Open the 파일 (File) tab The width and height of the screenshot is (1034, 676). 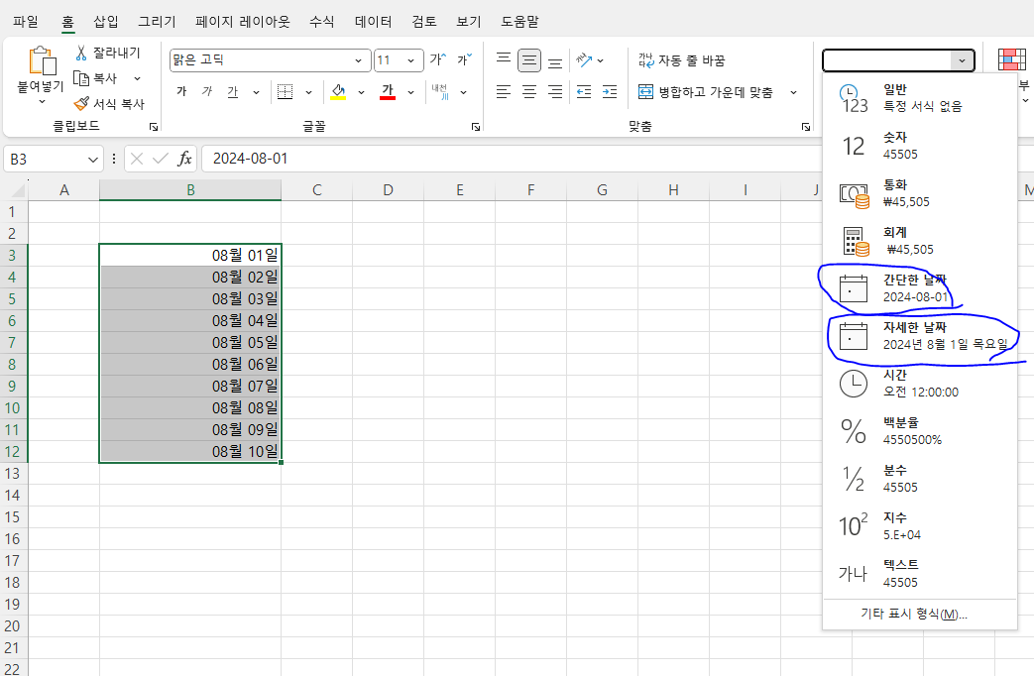point(26,22)
